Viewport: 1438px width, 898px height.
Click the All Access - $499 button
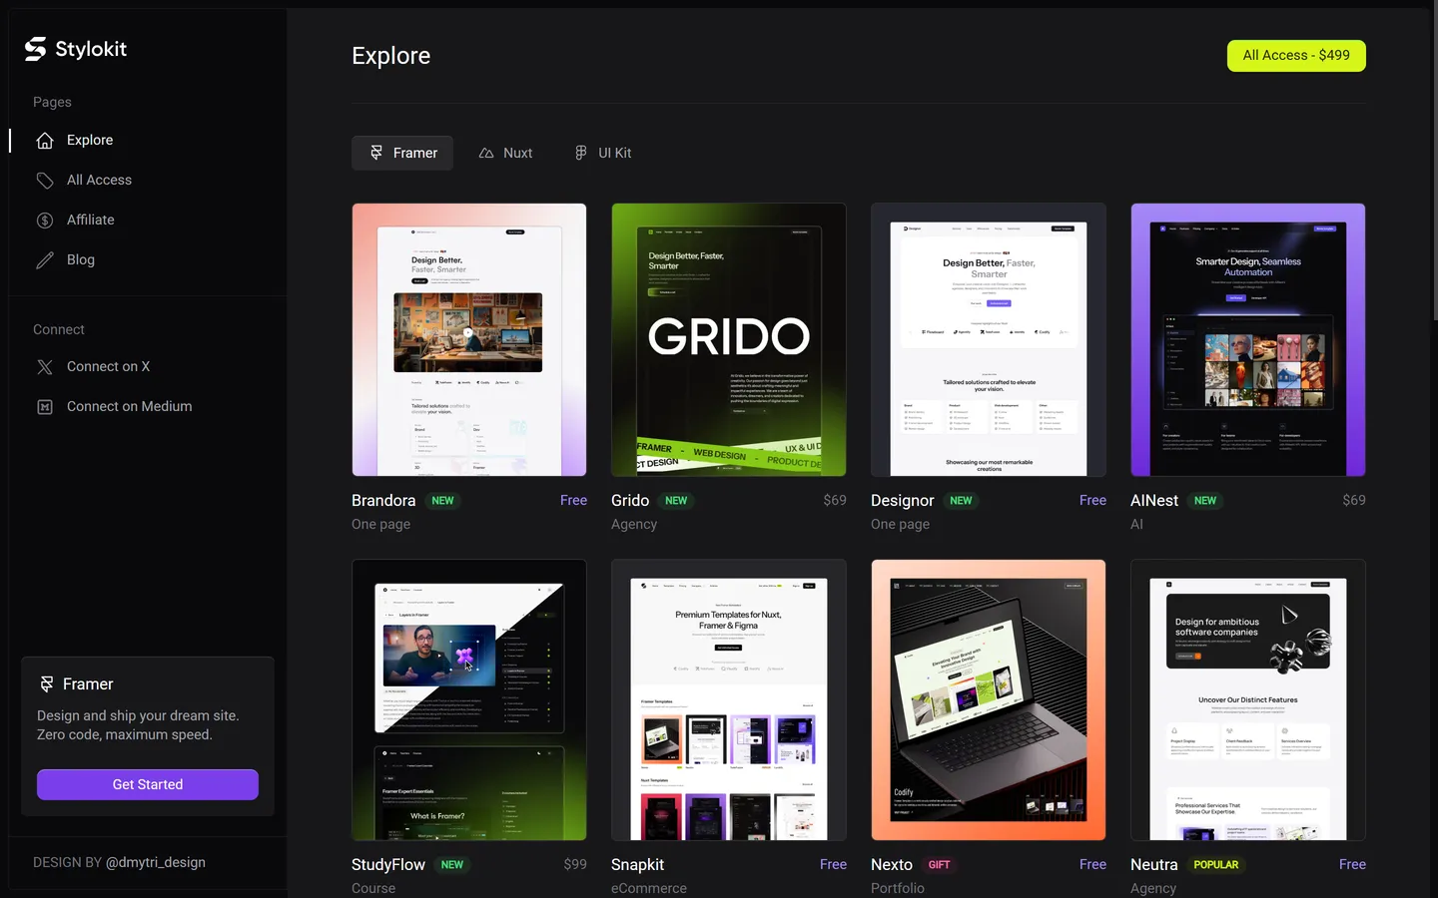(x=1296, y=56)
